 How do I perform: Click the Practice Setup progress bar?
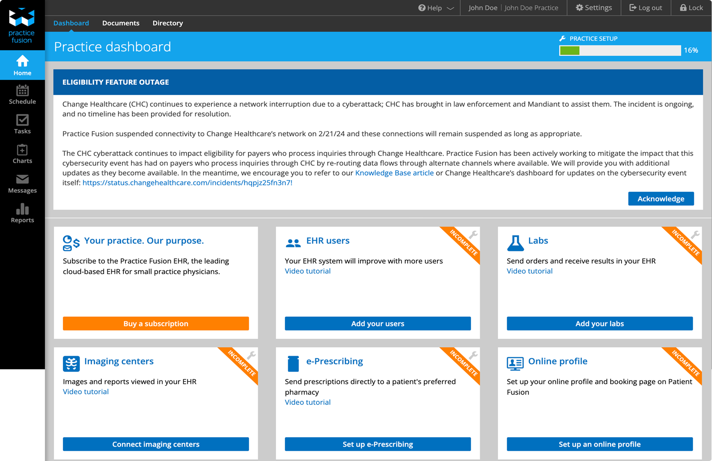click(620, 50)
